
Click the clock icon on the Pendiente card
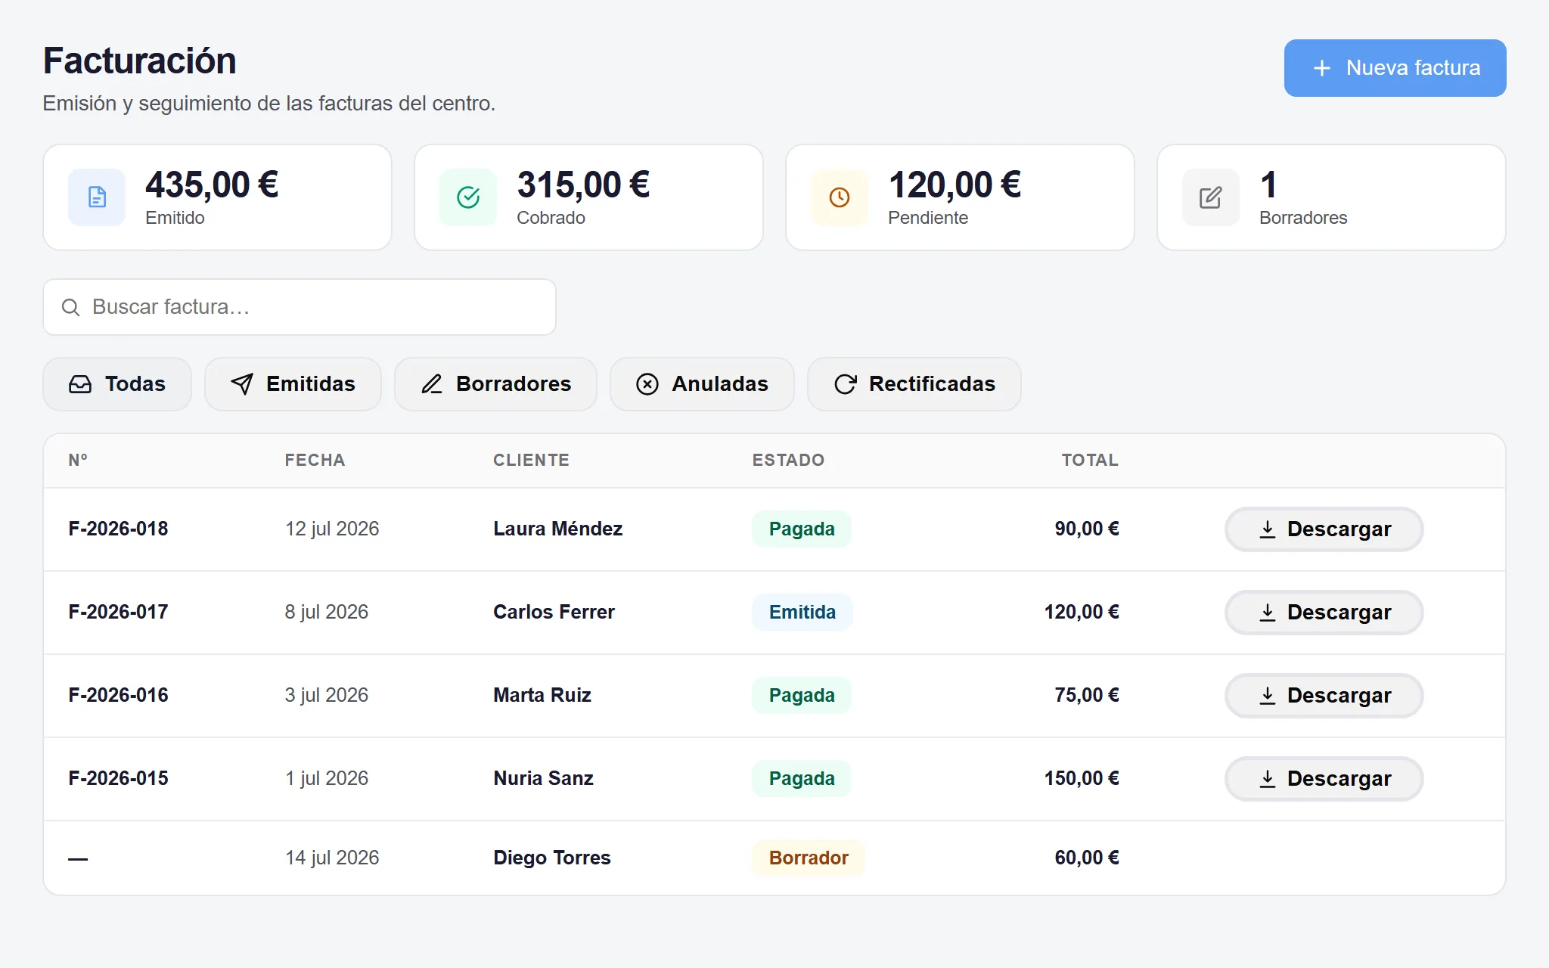click(x=840, y=197)
